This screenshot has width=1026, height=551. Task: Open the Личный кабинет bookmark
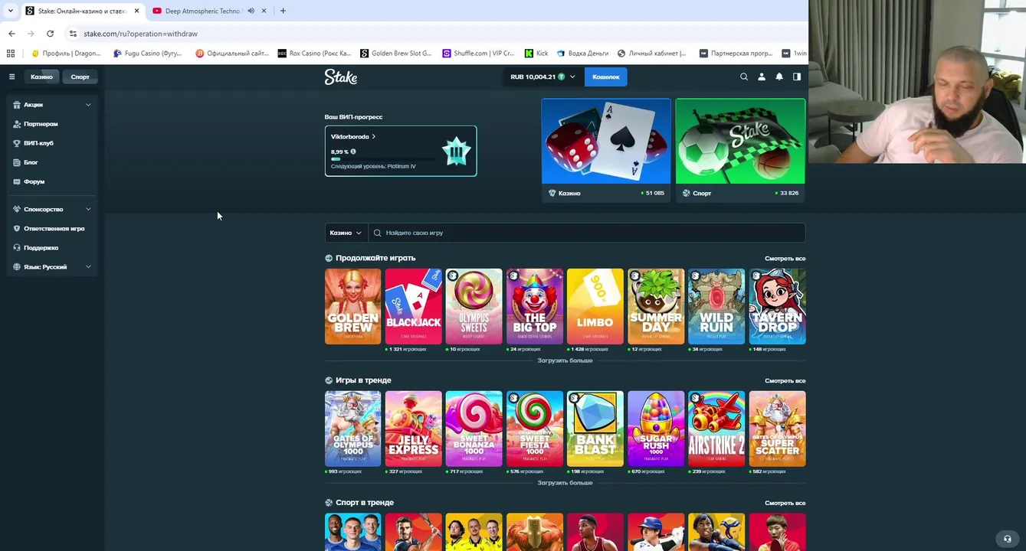(x=652, y=54)
